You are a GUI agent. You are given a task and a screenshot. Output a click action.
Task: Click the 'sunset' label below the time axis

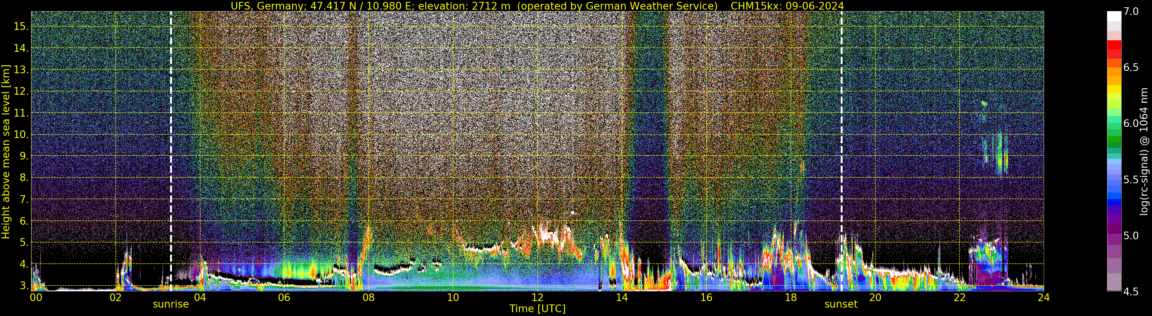tap(841, 304)
